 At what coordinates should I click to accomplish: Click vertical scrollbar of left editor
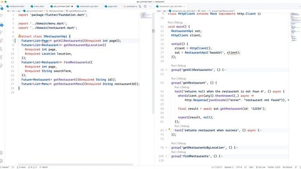(x=153, y=63)
